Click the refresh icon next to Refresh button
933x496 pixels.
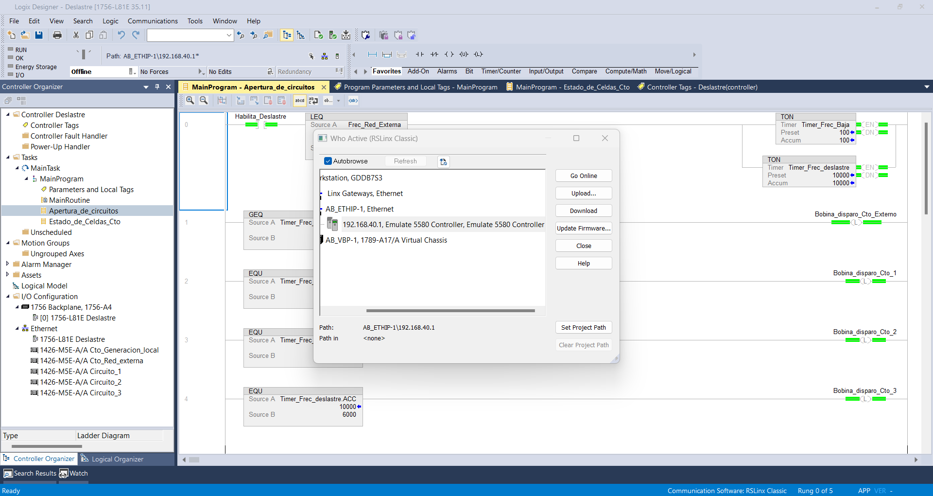click(x=443, y=161)
